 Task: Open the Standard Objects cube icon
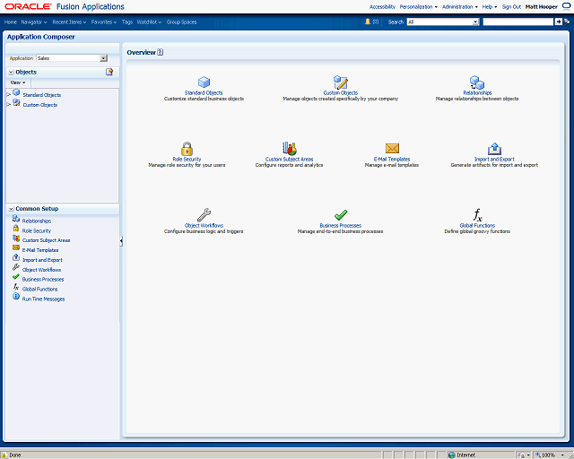pyautogui.click(x=204, y=82)
